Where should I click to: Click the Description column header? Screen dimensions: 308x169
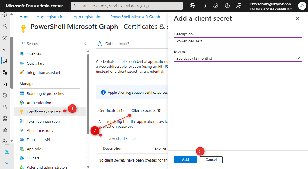coord(113,149)
